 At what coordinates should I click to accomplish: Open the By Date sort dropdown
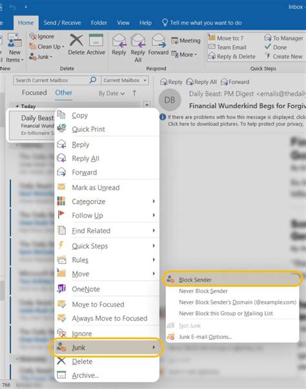coord(112,93)
